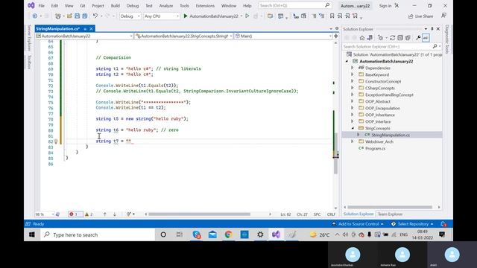Open Visual Studio from the taskbar

pos(276,234)
